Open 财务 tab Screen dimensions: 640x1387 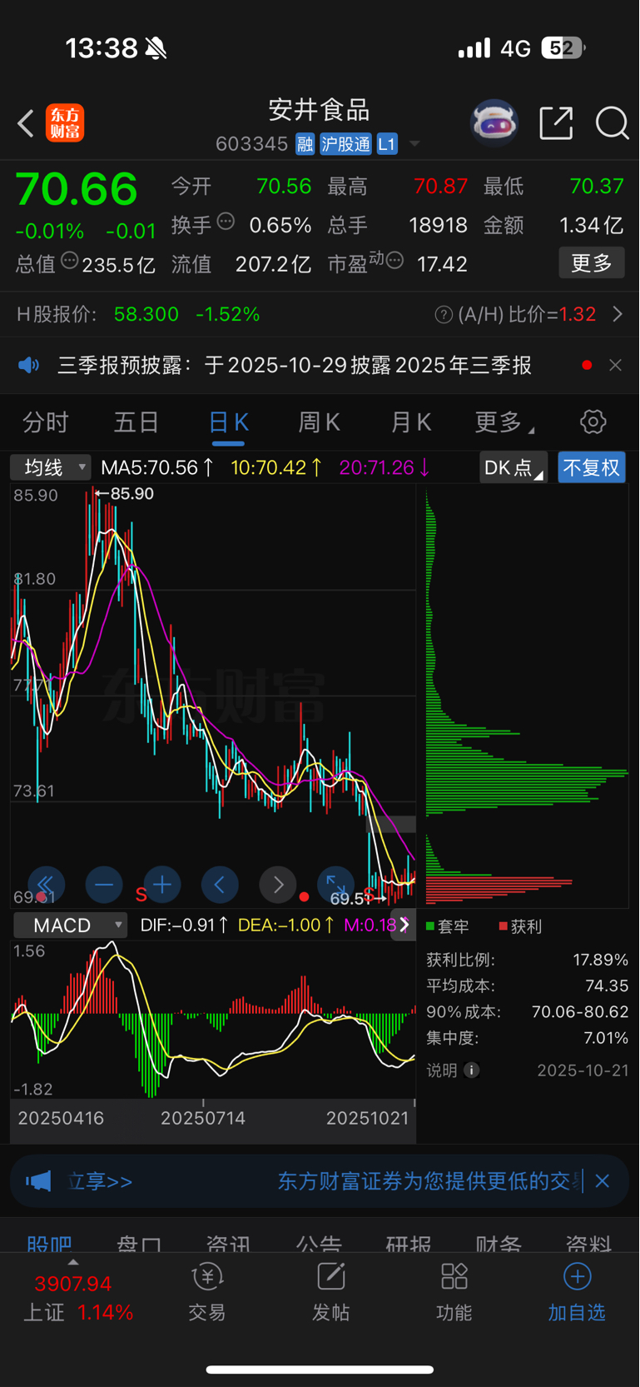pyautogui.click(x=499, y=1243)
